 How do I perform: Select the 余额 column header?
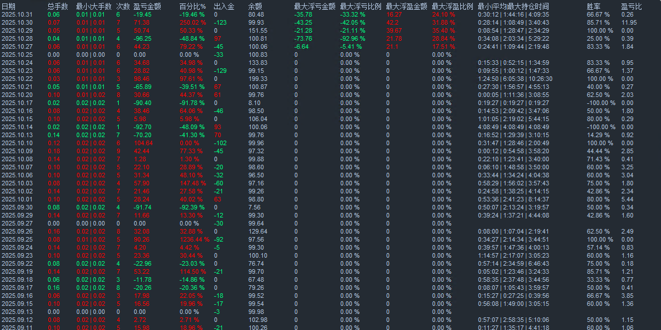(255, 6)
